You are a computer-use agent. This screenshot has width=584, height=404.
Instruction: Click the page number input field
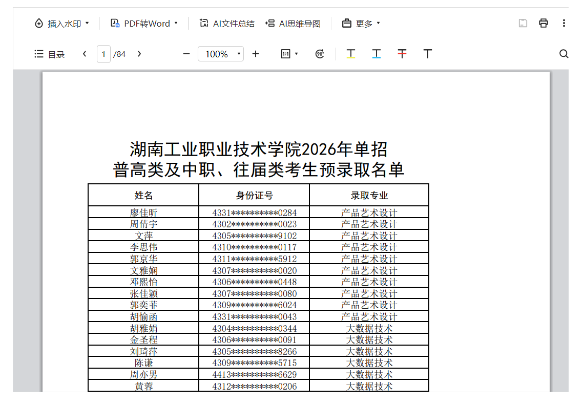click(x=103, y=54)
